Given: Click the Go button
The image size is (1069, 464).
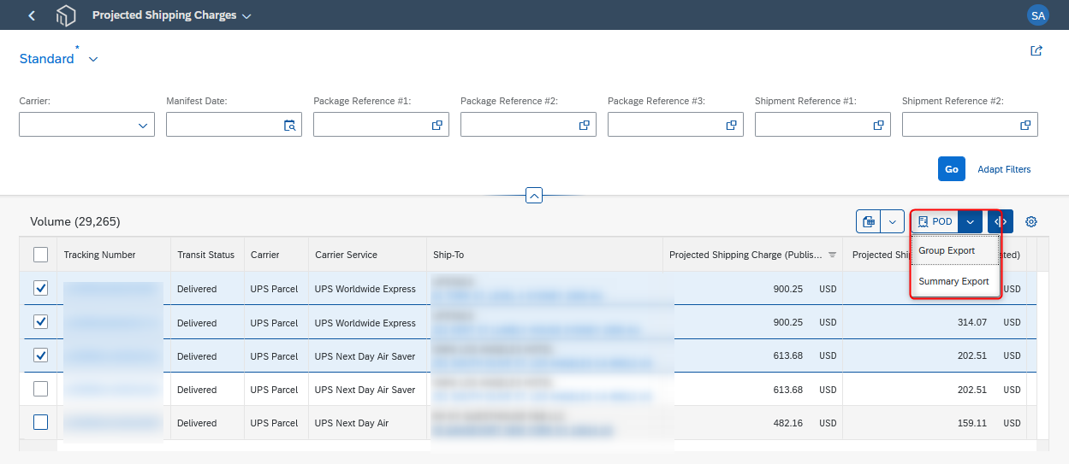Looking at the screenshot, I should (x=952, y=169).
